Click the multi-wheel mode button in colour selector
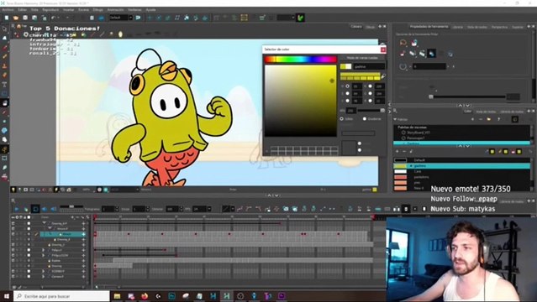The width and height of the screenshot is (537, 302). 362,58
